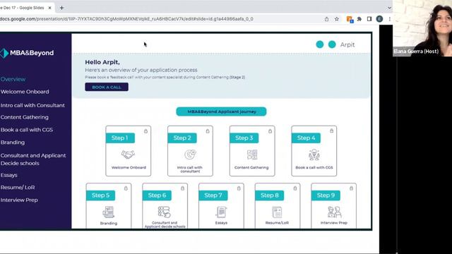The height and width of the screenshot is (254, 452).
Task: Click the Interview Prep people icon
Action: point(334,212)
